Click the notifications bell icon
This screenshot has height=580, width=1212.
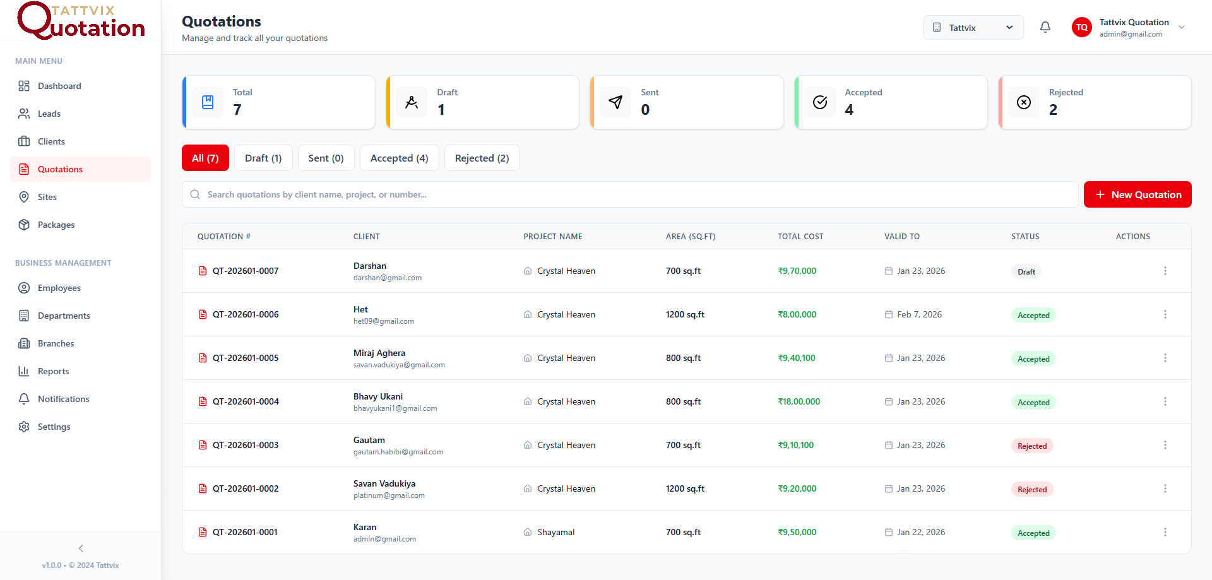click(x=1045, y=27)
